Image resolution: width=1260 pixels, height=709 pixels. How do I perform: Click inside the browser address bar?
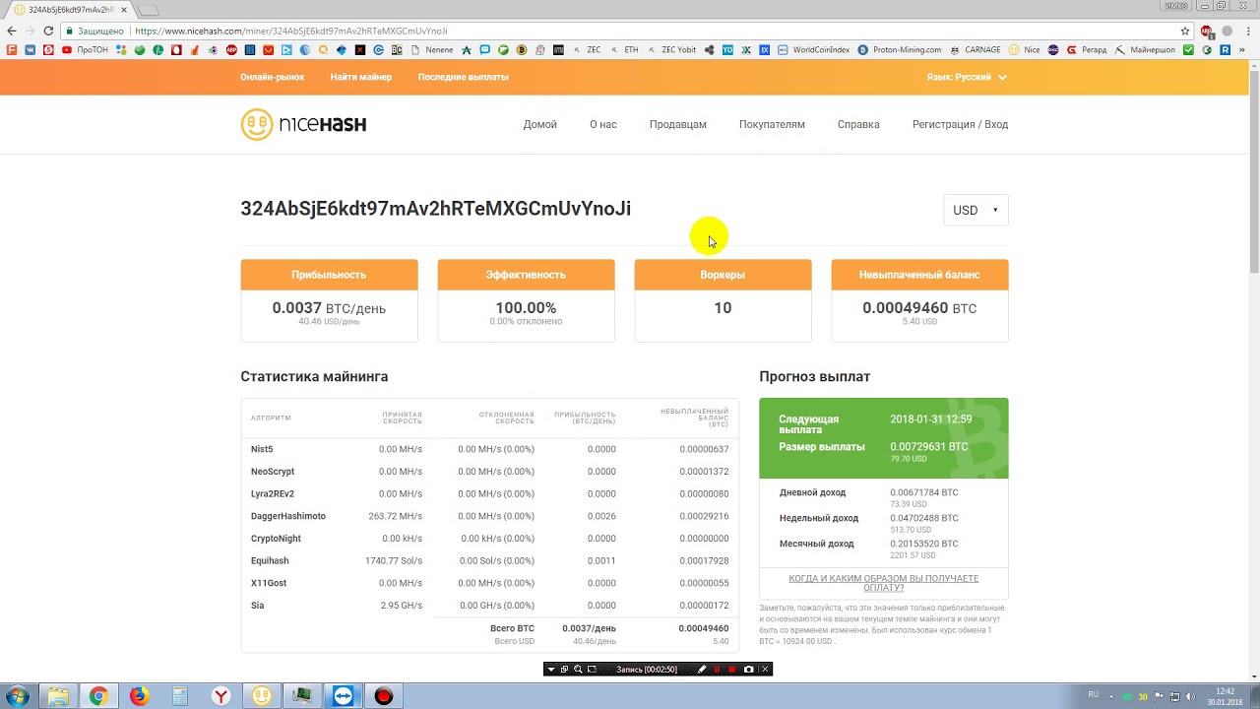[394, 29]
